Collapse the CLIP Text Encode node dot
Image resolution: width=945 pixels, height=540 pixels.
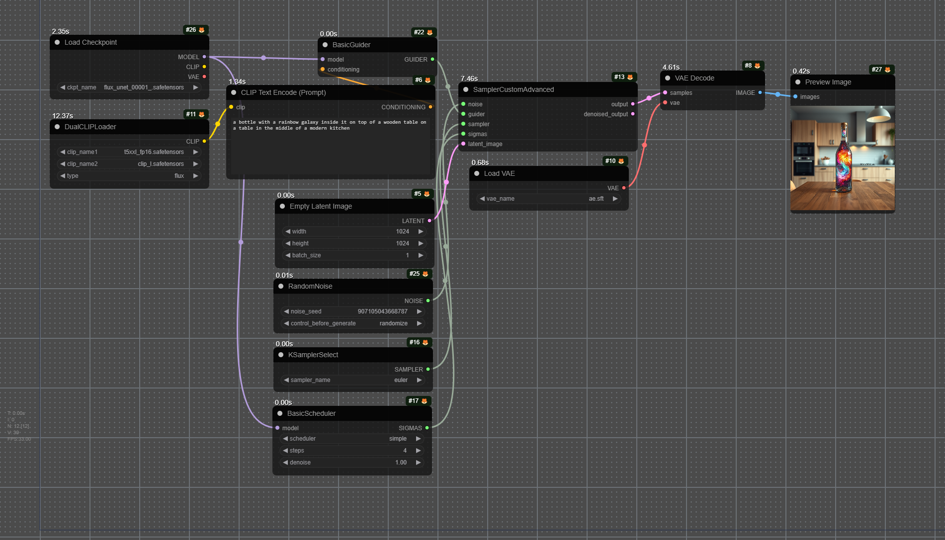pos(234,93)
